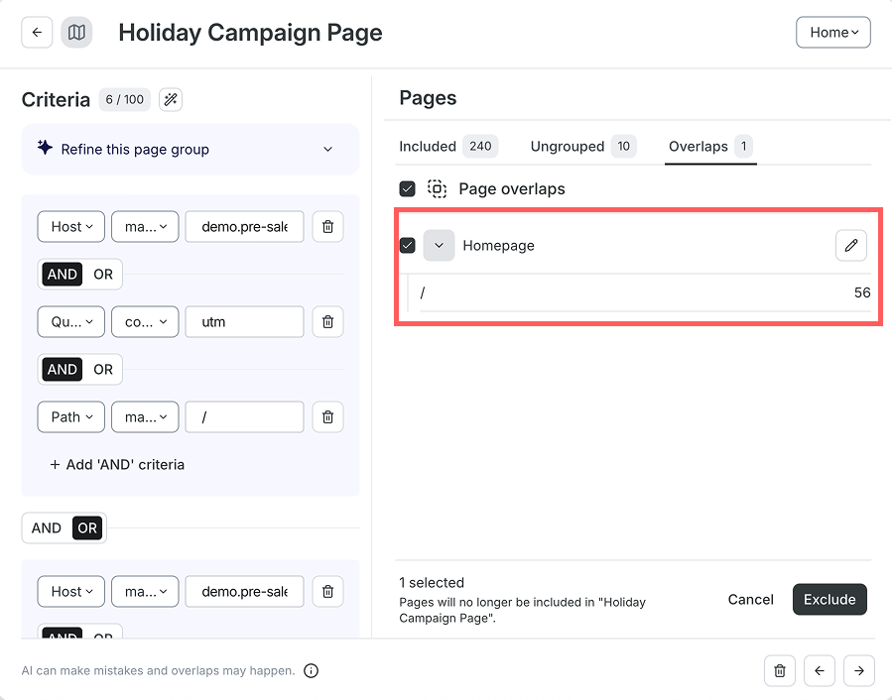This screenshot has width=892, height=700.
Task: Click the Exclude button
Action: click(829, 599)
